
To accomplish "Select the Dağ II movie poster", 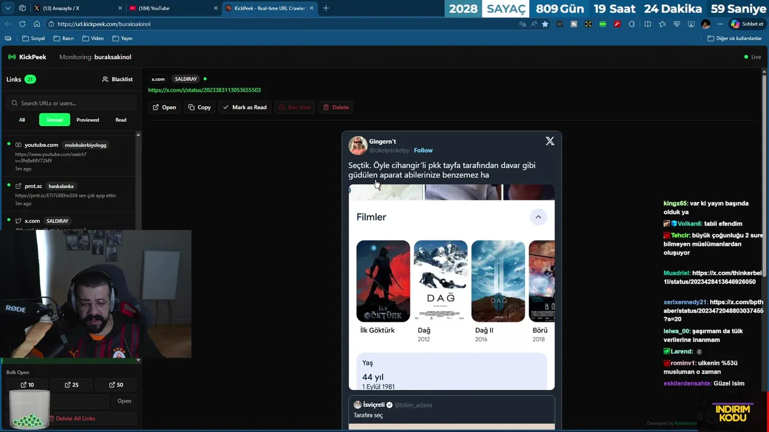I will coord(498,281).
